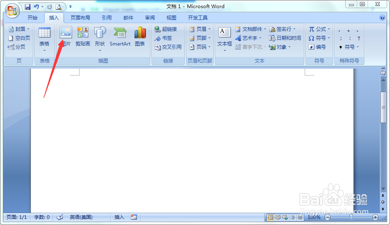The width and height of the screenshot is (390, 225).
Task: Open 文档部件 quick parts menu
Action: pos(251,29)
